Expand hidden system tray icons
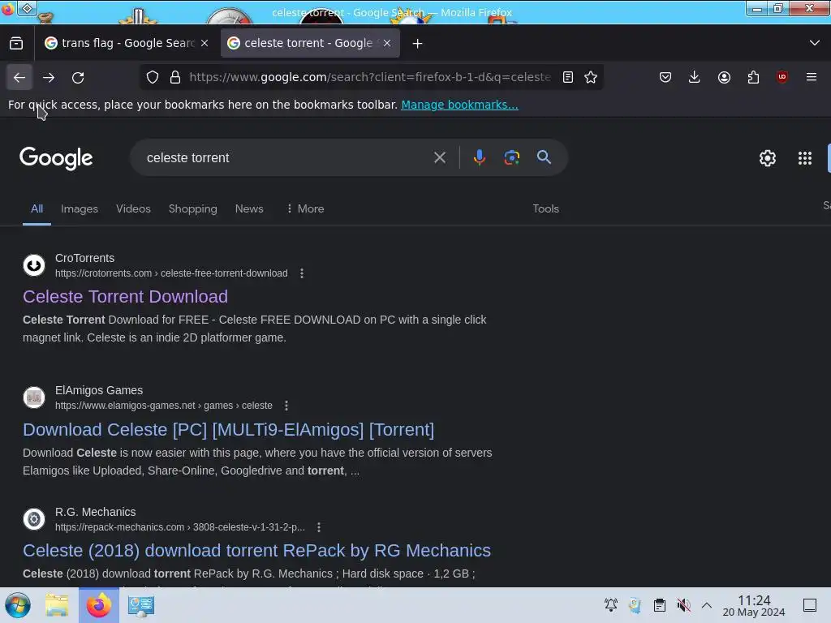Viewport: 831px width, 623px height. coord(707,605)
